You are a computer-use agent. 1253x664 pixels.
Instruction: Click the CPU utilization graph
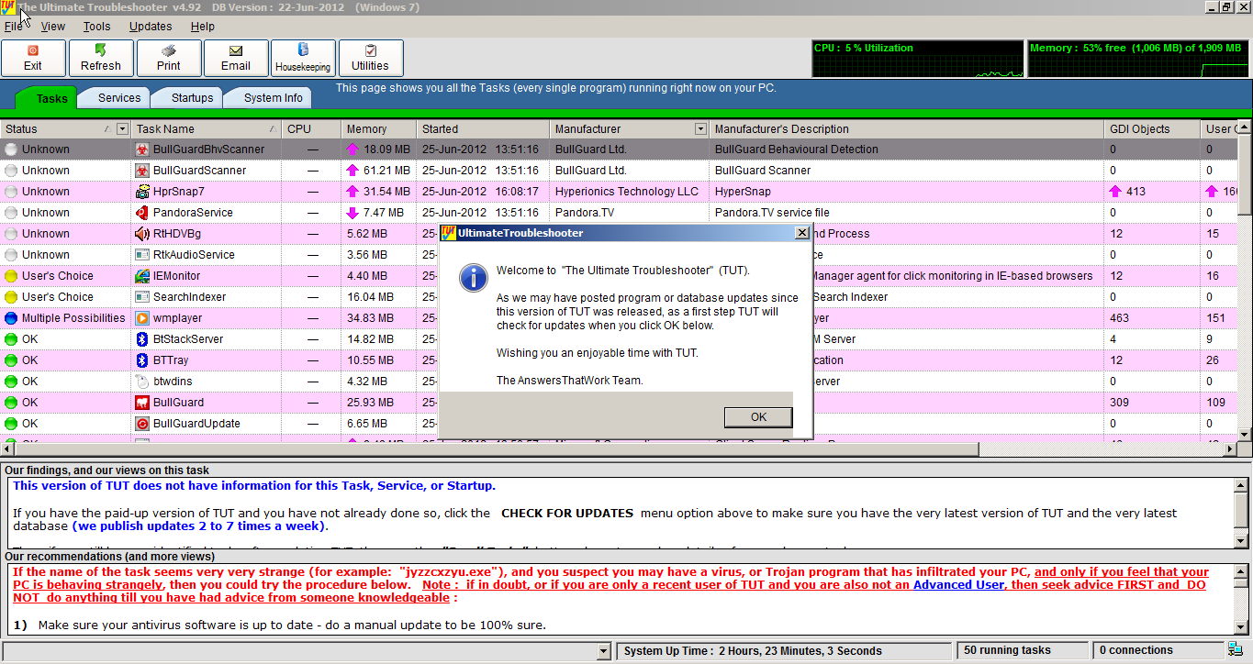[x=918, y=59]
